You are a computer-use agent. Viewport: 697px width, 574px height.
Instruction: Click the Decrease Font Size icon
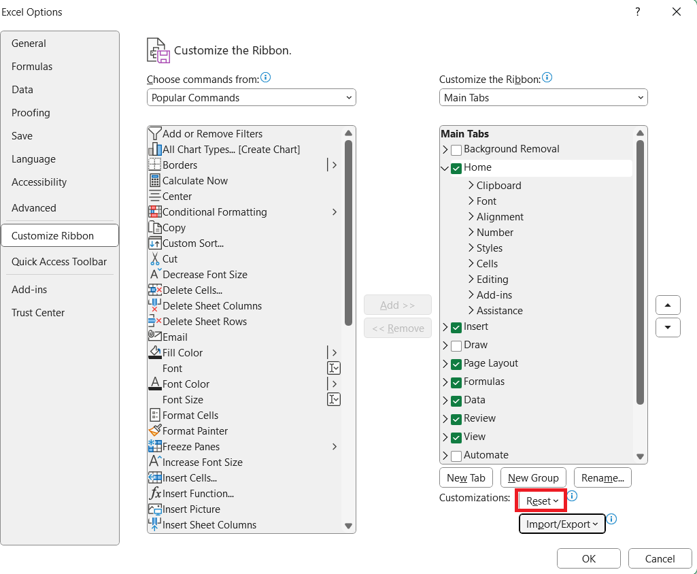click(x=155, y=274)
